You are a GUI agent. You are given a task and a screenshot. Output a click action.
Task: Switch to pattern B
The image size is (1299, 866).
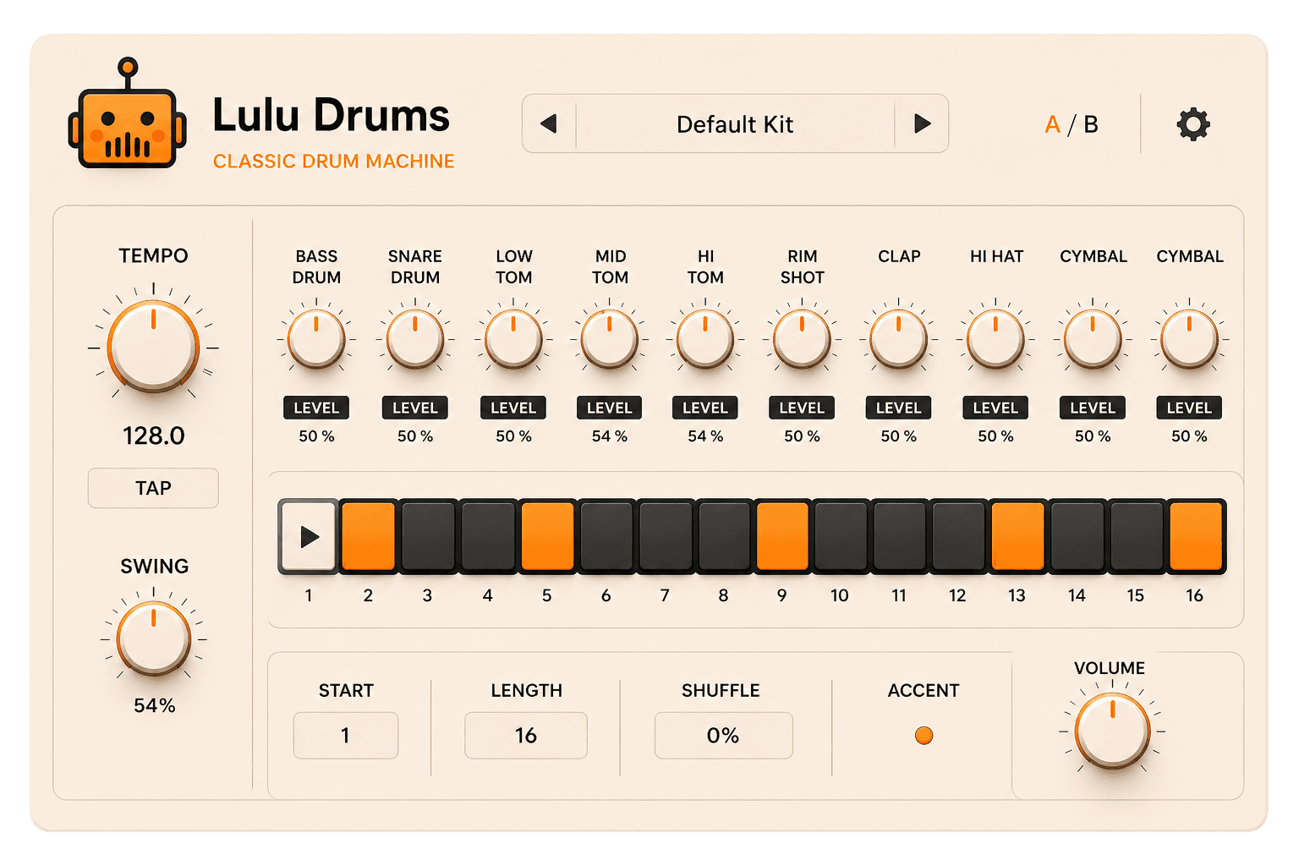(x=1091, y=124)
